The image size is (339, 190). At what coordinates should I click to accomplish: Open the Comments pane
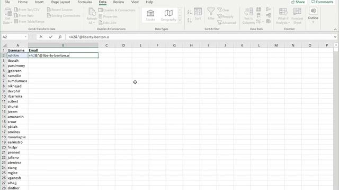pyautogui.click(x=322, y=2)
